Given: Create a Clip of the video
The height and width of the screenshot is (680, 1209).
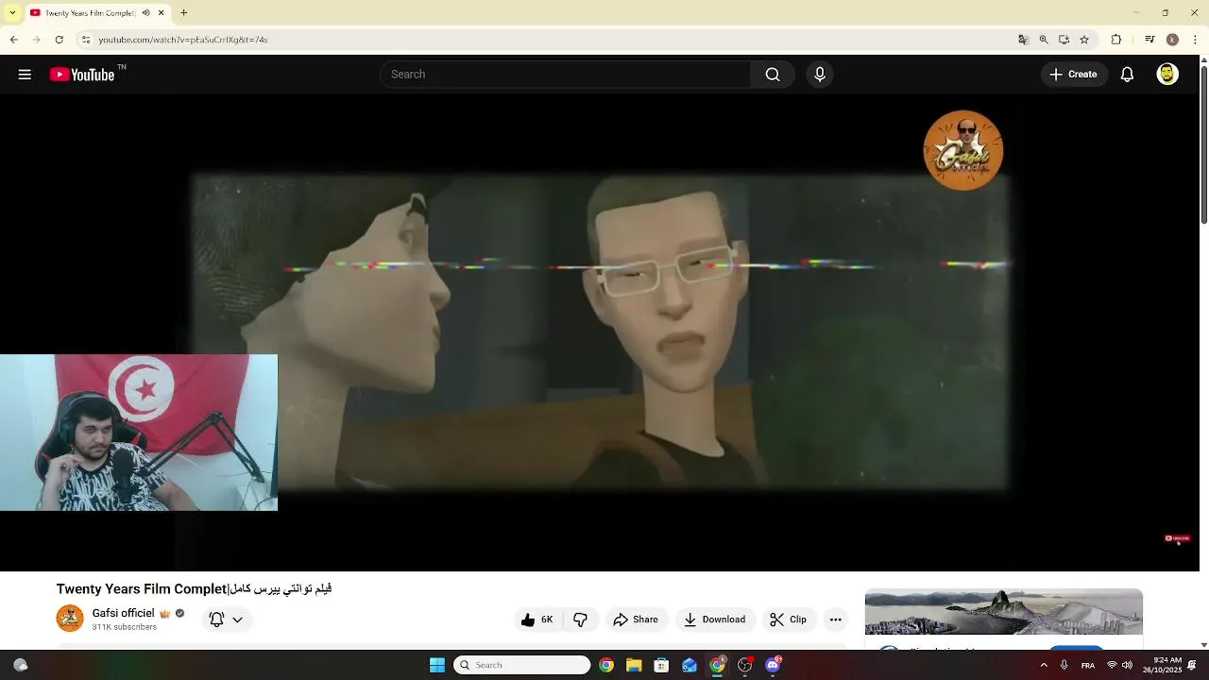Looking at the screenshot, I should tap(788, 620).
